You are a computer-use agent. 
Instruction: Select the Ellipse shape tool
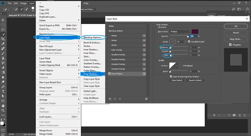tap(3, 101)
